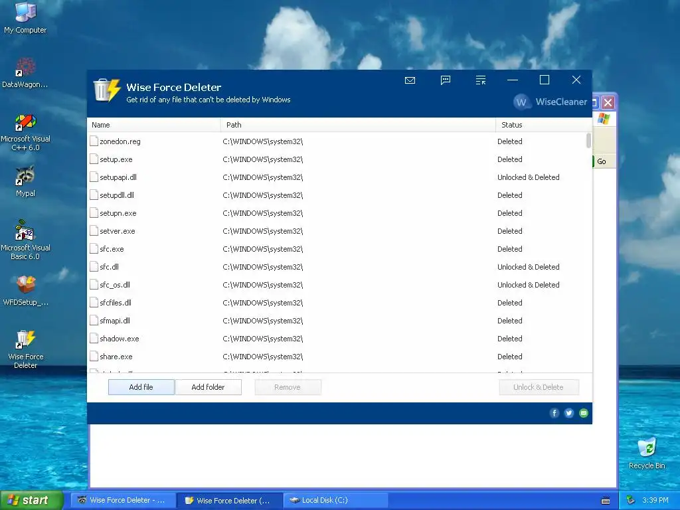680x510 pixels.
Task: Click the path cell of setver.exe row
Action: pos(263,231)
